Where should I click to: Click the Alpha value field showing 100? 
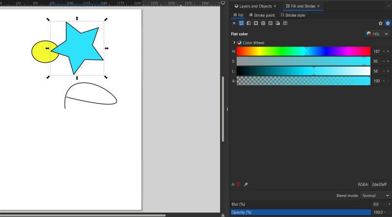pyautogui.click(x=376, y=81)
